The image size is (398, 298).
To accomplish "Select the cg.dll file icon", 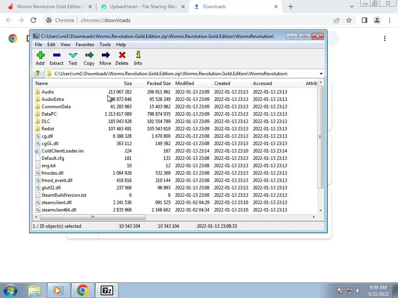I will click(38, 136).
